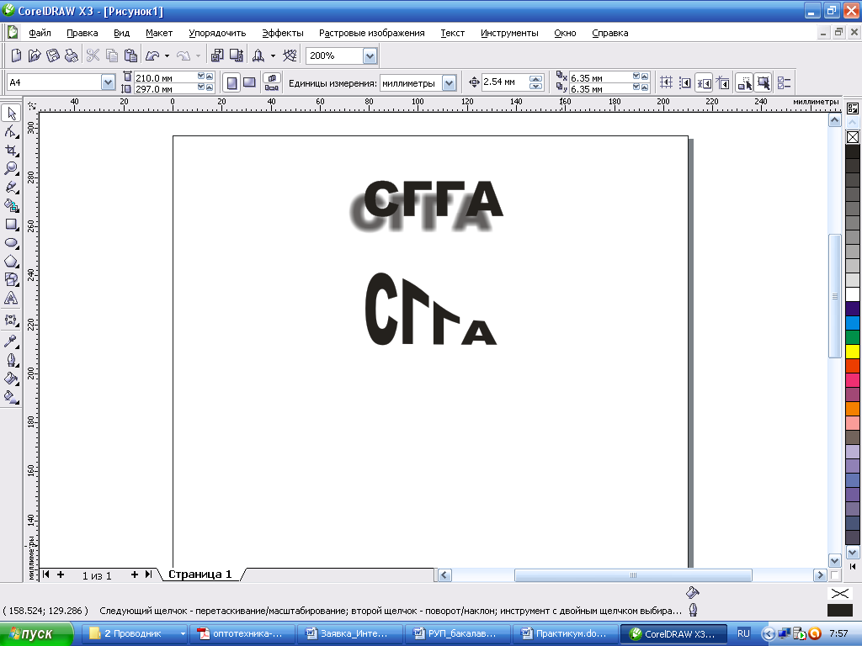Select the Crop tool
Screen dimensions: 862x646
point(11,151)
